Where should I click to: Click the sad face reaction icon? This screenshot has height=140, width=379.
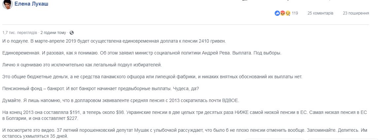(x=288, y=13)
